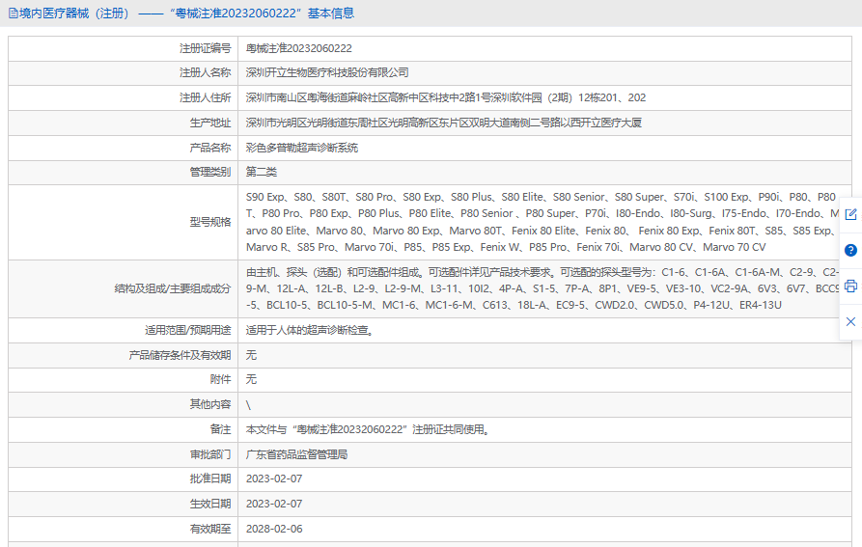
Task: Click the document icon beside the page title
Action: click(14, 14)
